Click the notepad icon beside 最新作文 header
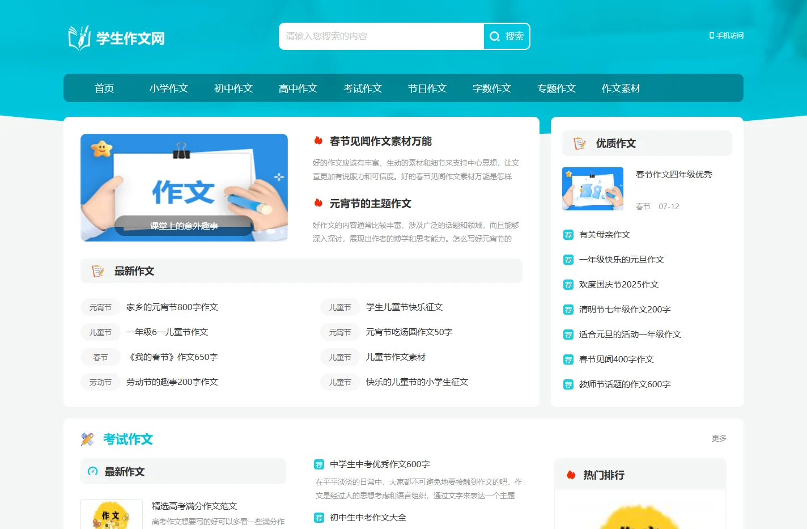 click(x=98, y=271)
